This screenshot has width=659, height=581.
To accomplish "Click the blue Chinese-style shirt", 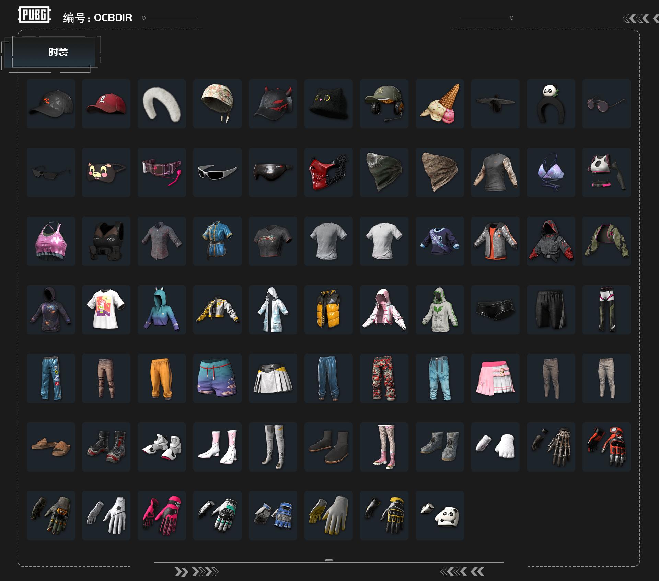I will (217, 241).
